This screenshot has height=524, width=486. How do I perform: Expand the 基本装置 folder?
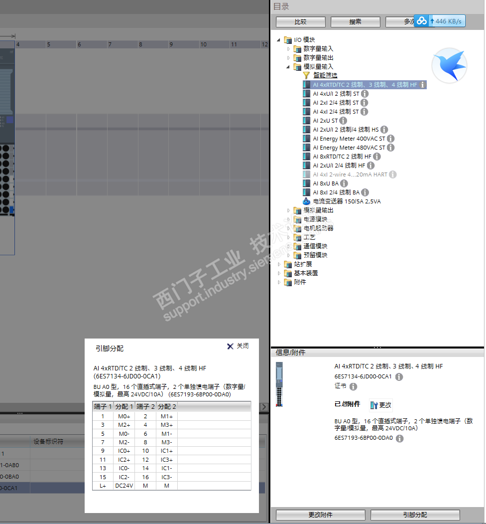tap(279, 273)
